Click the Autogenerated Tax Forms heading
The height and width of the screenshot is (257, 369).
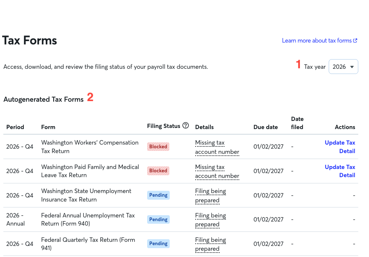(44, 99)
